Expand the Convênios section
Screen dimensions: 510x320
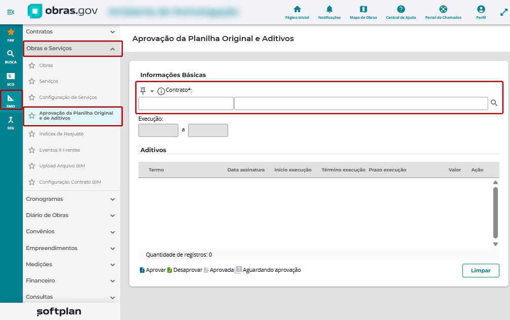pyautogui.click(x=71, y=232)
